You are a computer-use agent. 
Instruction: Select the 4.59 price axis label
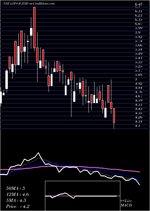(139, 100)
